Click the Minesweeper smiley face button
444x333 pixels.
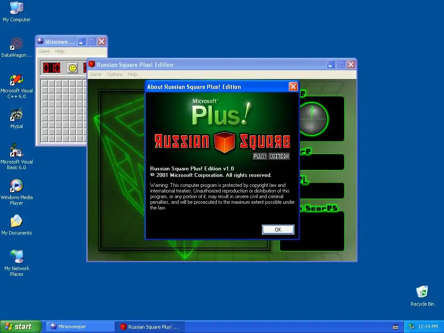72,68
